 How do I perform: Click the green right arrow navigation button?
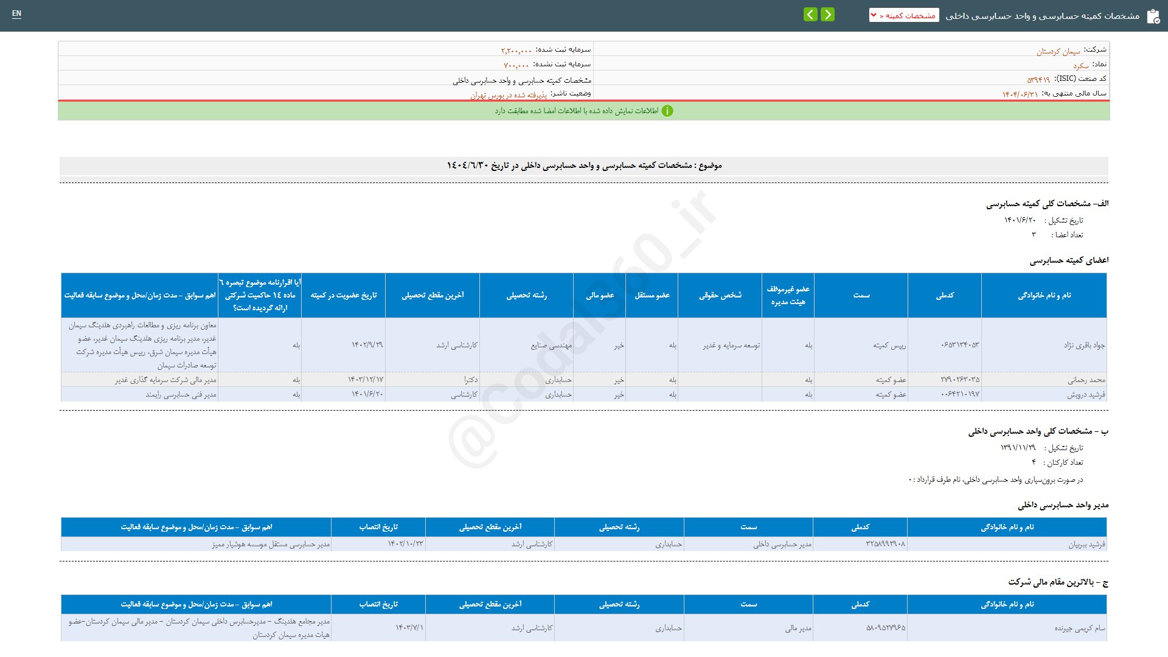[x=827, y=15]
